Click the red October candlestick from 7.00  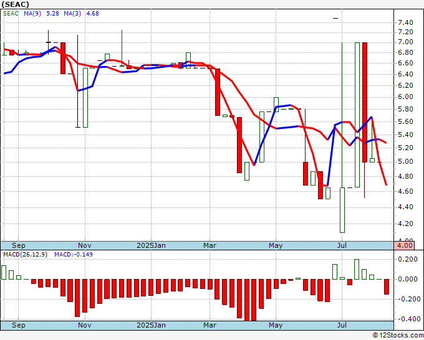[x=63, y=58]
